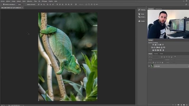Add a Color Lookup adjustment layer

click(x=164, y=47)
